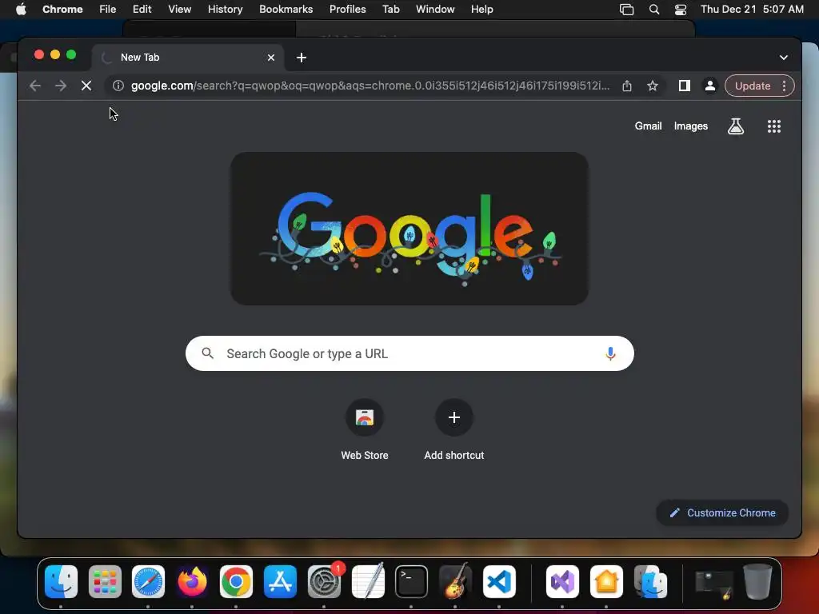Open the second Finder icon in dock
Screen dimensions: 819x614
coord(650,582)
